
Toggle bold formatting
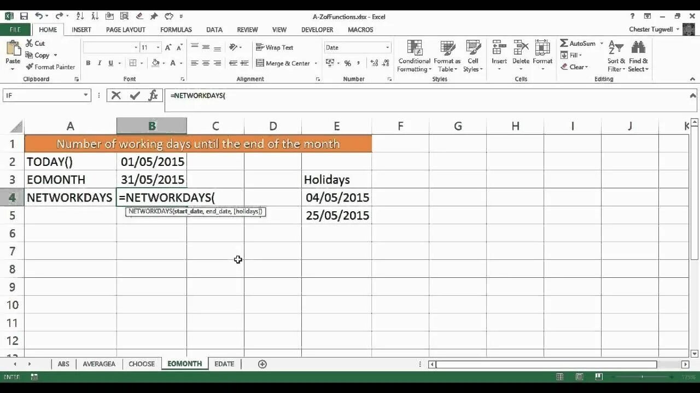point(88,63)
